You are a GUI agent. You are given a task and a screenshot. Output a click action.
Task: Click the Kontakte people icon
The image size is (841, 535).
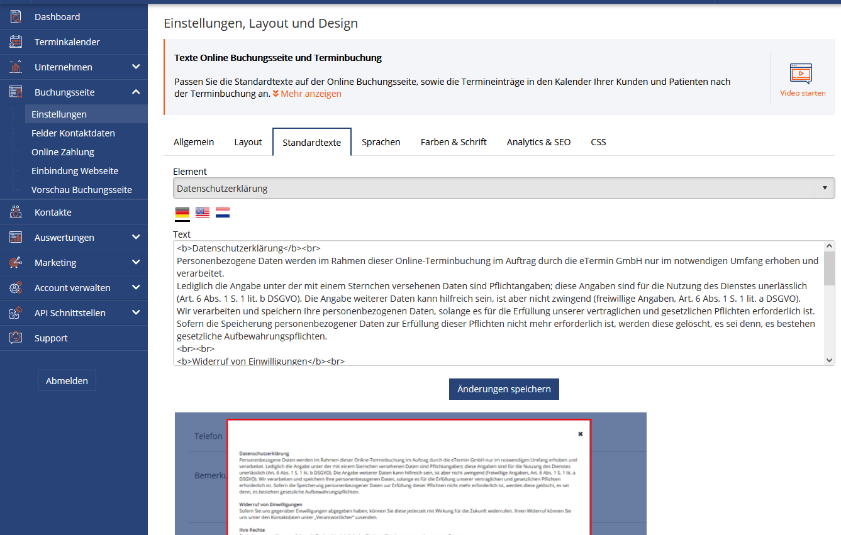point(16,212)
